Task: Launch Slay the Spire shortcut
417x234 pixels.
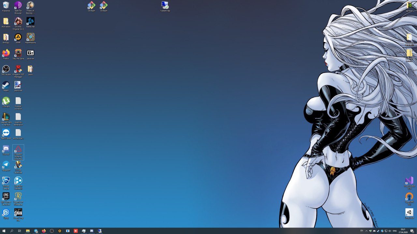Action: (x=18, y=54)
